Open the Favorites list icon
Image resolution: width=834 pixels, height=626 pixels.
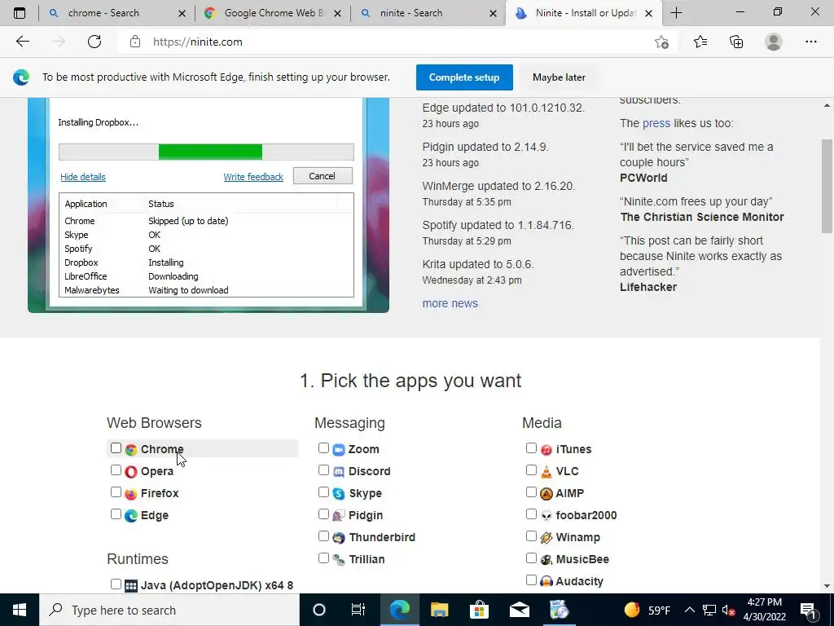pyautogui.click(x=700, y=42)
